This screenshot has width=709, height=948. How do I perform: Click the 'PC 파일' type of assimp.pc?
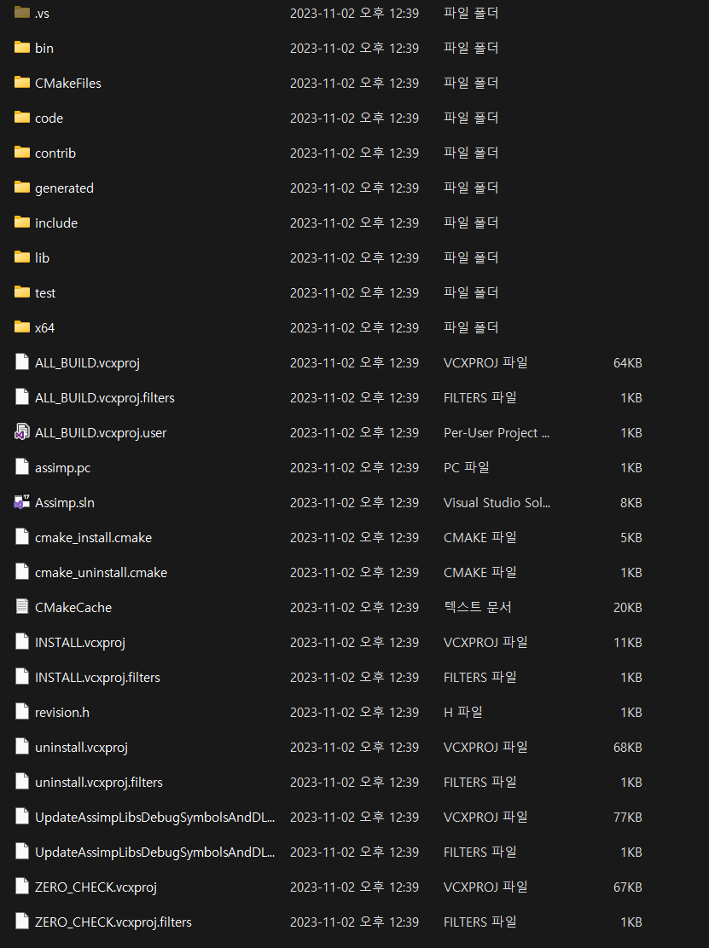pyautogui.click(x=466, y=467)
